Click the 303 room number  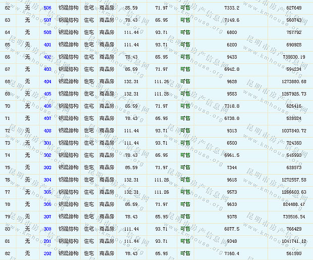[47, 167]
